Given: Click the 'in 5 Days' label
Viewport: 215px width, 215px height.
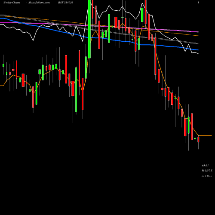Looking at the screenshot, I should [x=206, y=176].
